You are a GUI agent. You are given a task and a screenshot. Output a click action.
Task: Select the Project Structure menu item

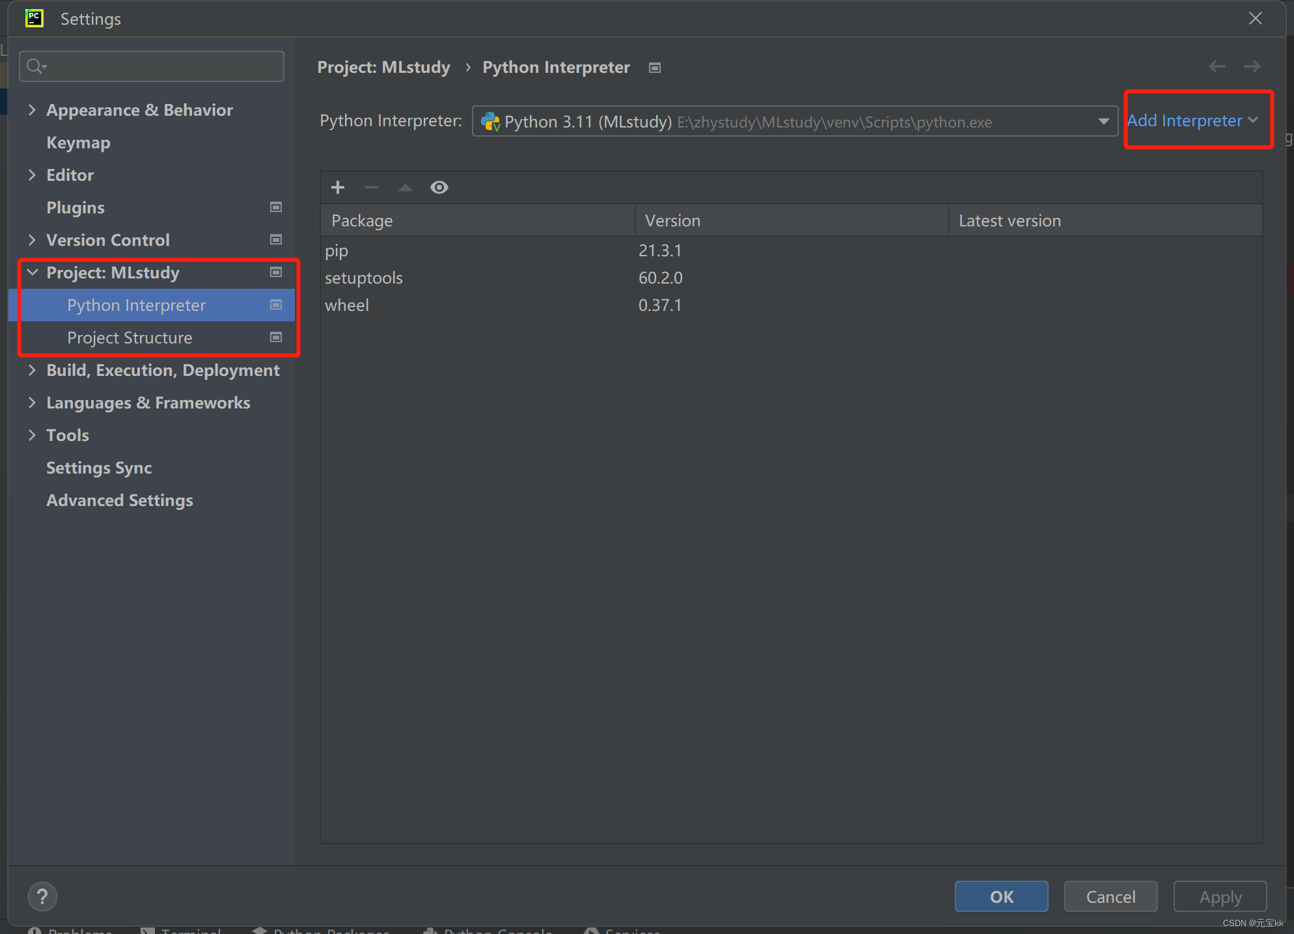coord(130,338)
